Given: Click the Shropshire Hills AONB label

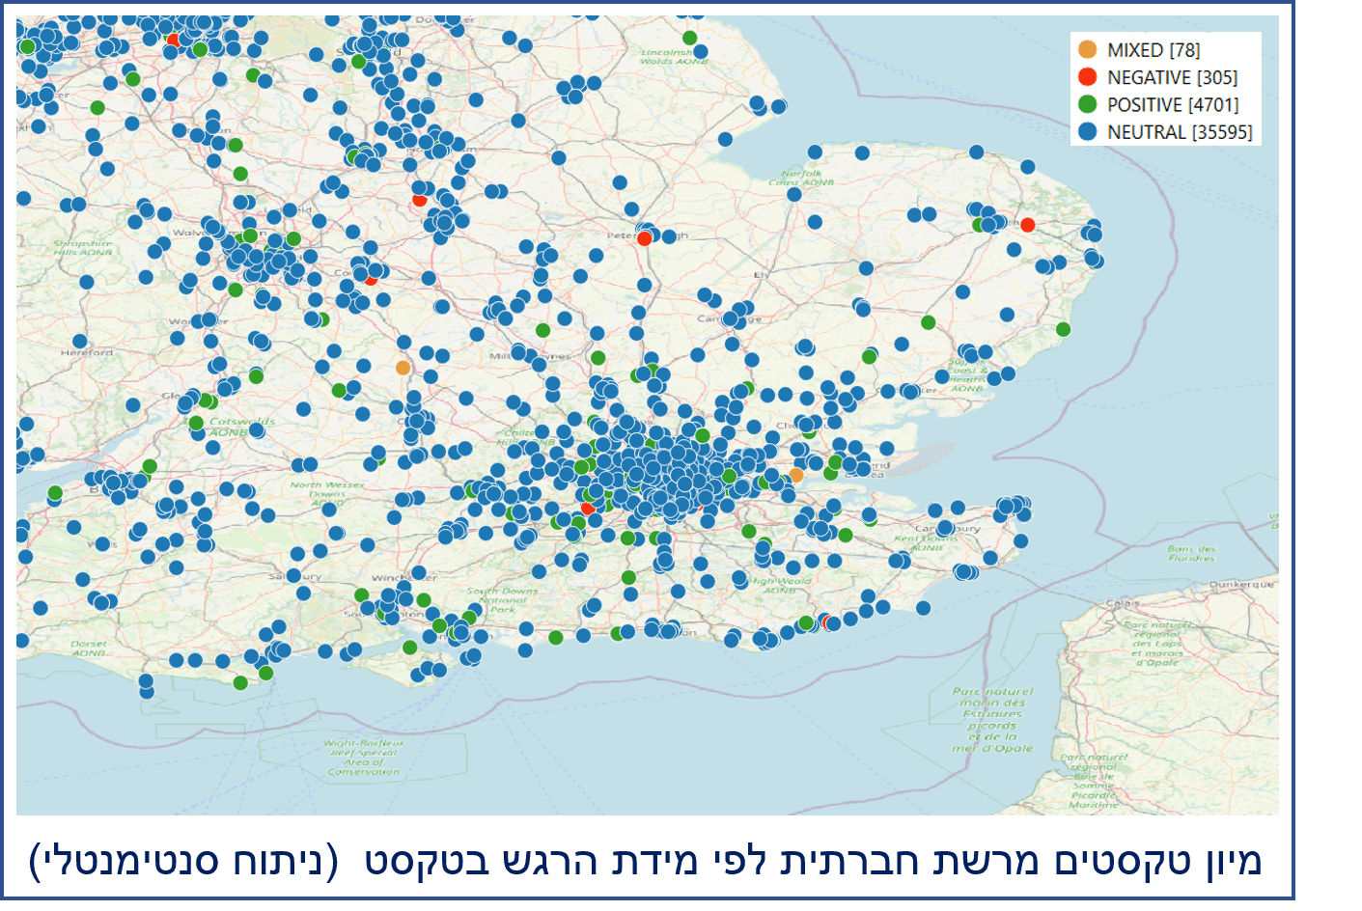Looking at the screenshot, I should (83, 248).
